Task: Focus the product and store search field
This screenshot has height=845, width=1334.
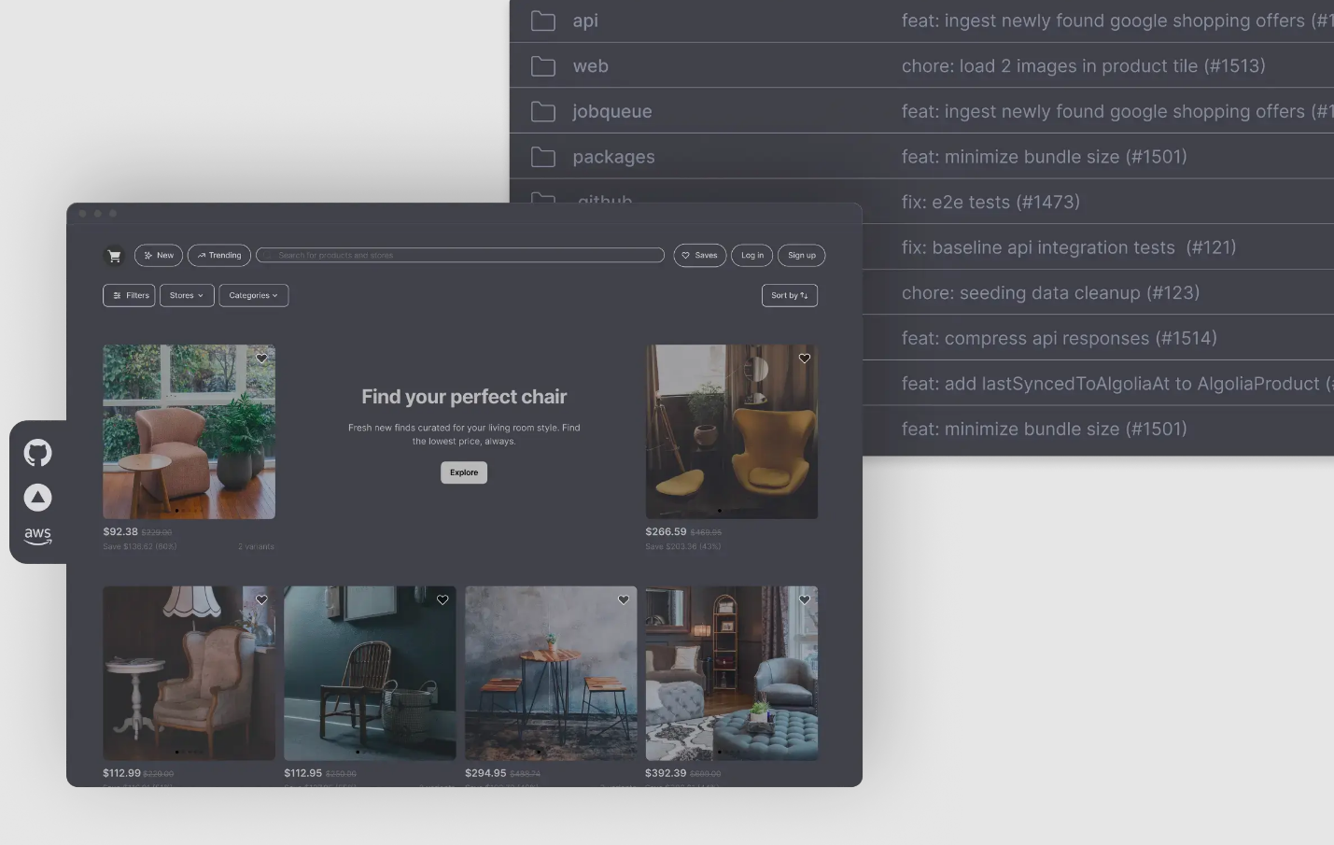Action: coord(460,256)
